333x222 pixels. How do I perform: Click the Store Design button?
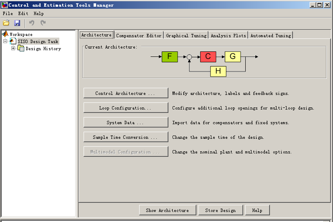coord(221,210)
